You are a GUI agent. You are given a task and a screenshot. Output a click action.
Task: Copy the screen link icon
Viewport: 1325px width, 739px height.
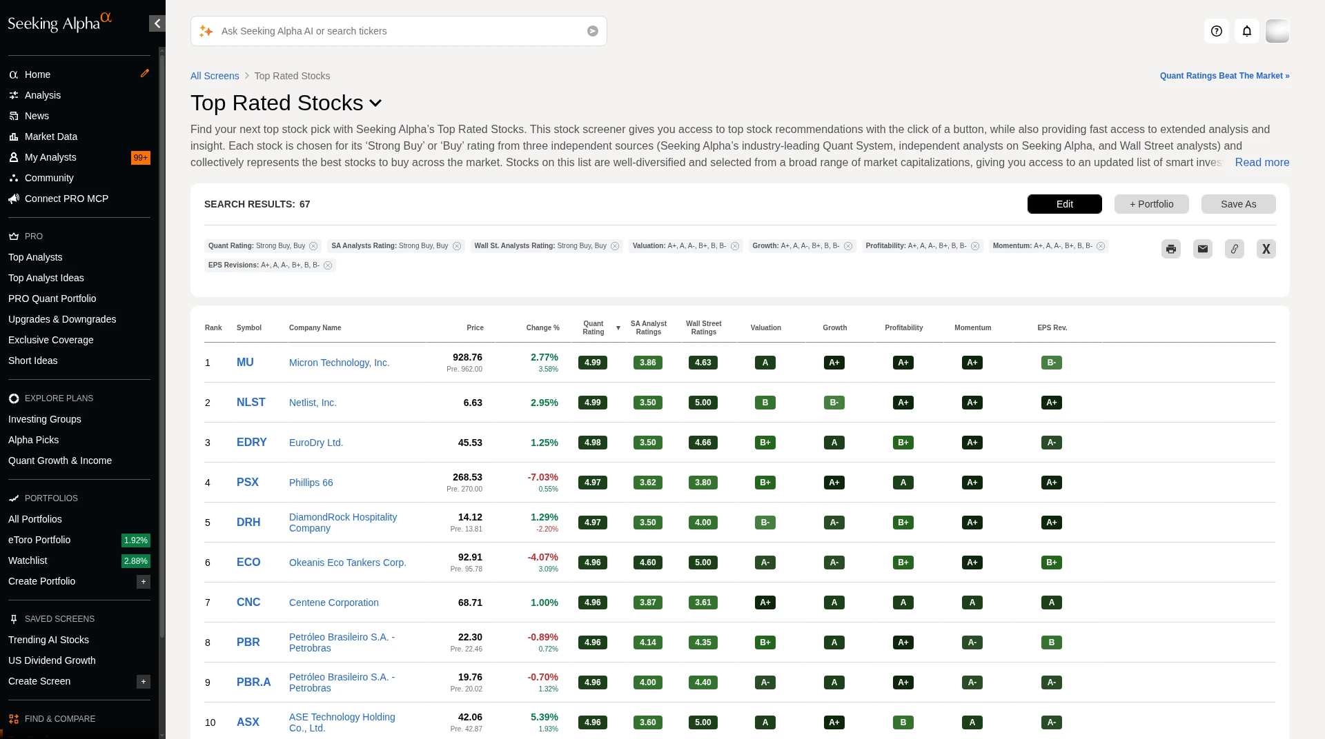[x=1235, y=249]
